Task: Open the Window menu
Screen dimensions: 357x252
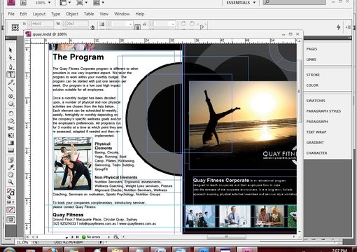Action: [122, 14]
